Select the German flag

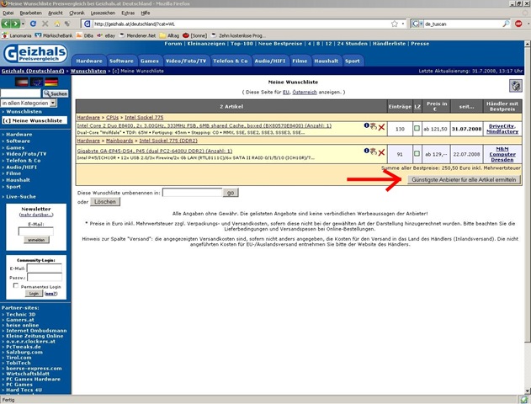pos(51,82)
